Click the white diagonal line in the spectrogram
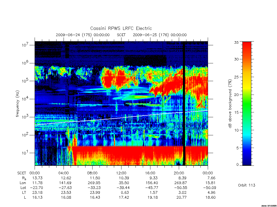277x207 pixels. coord(121,118)
